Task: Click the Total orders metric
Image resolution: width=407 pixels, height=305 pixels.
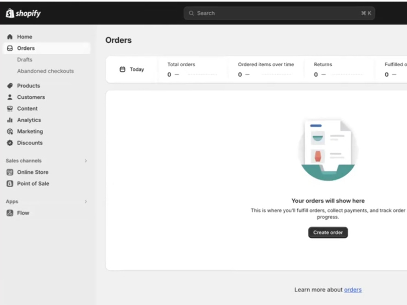Action: (x=192, y=69)
